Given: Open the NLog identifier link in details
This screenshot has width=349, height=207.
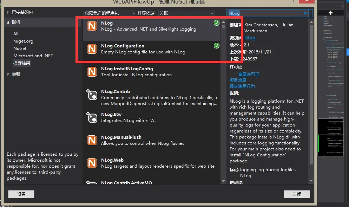Looking at the screenshot, I should click(x=250, y=38).
